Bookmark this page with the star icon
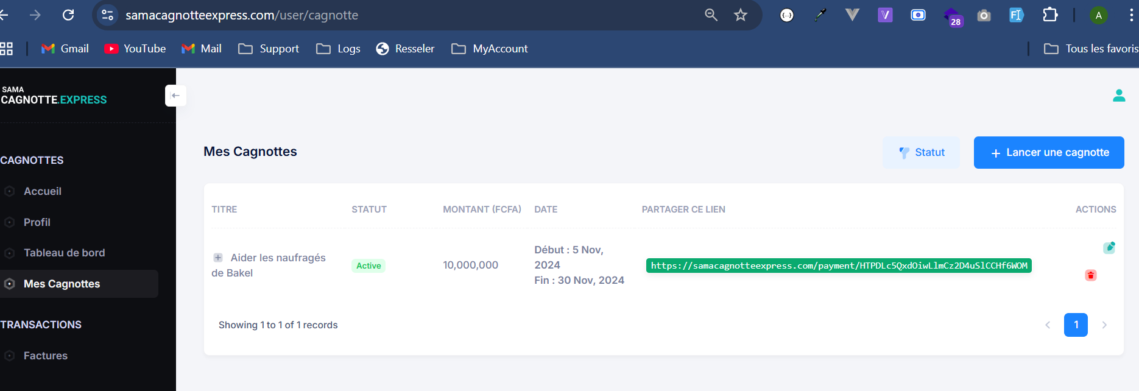The image size is (1139, 391). click(741, 15)
